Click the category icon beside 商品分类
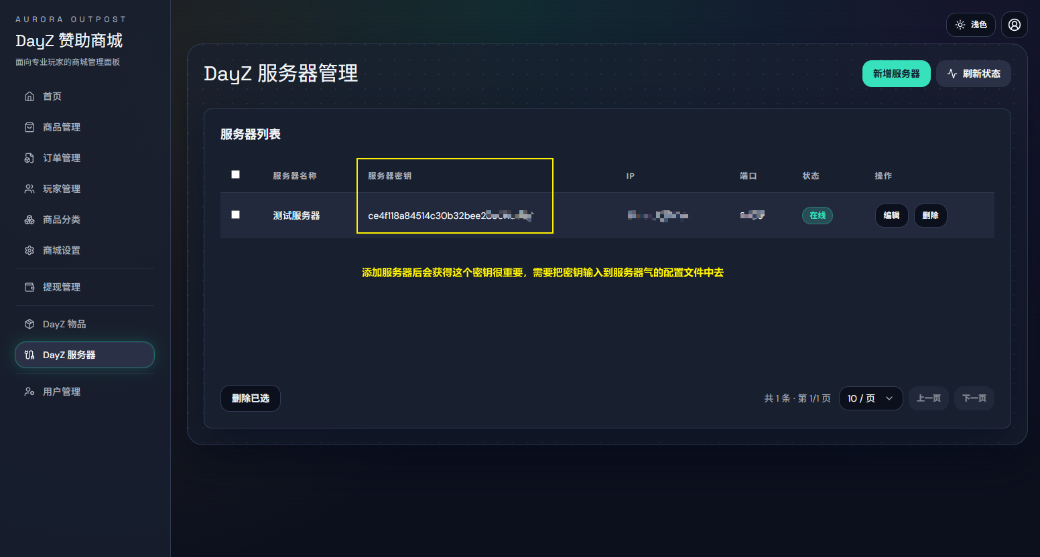The width and height of the screenshot is (1040, 557). (29, 220)
